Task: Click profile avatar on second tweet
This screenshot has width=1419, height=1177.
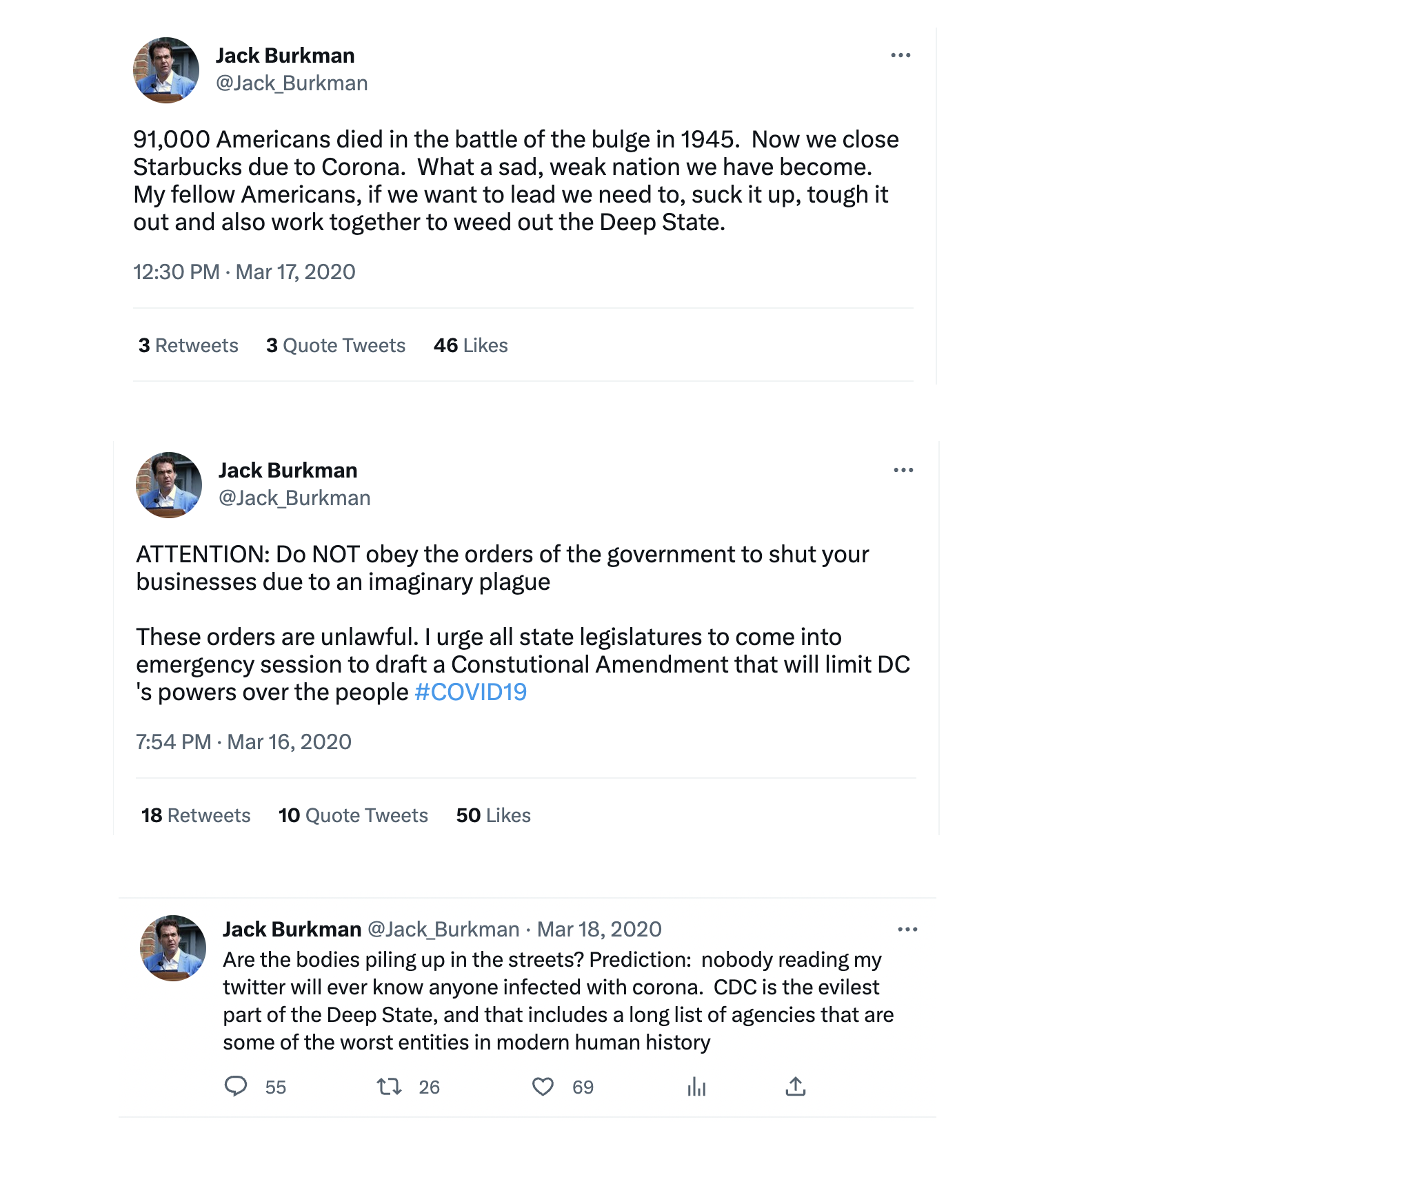Action: pyautogui.click(x=169, y=485)
